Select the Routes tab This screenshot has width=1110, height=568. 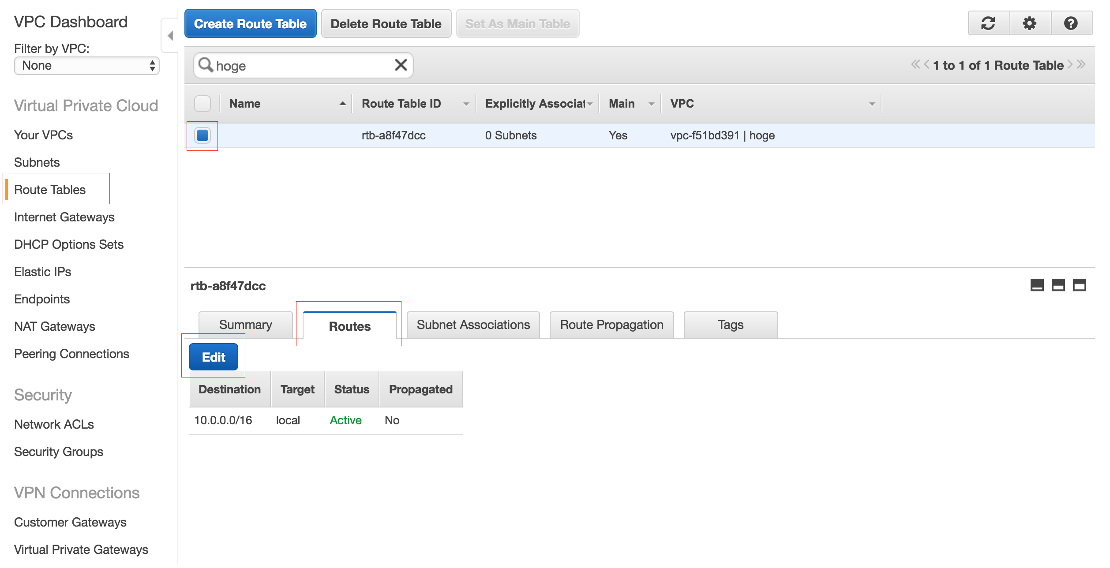click(x=350, y=326)
